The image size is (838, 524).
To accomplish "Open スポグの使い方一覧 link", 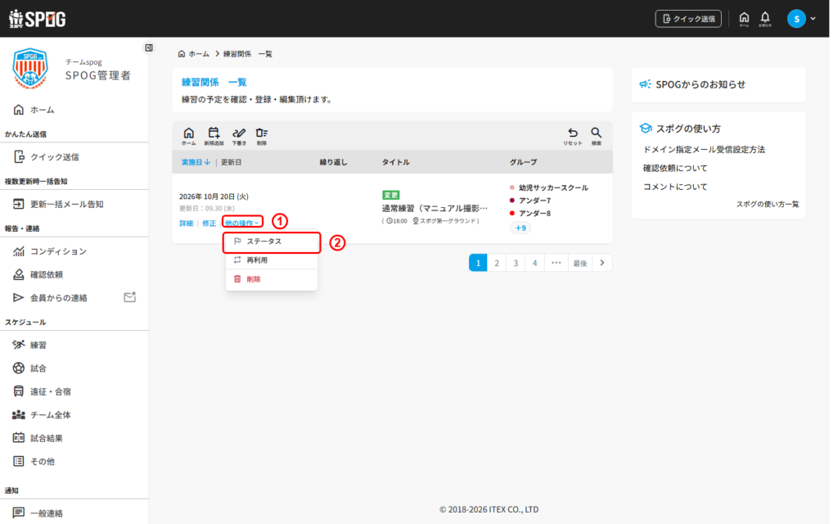I will click(768, 204).
